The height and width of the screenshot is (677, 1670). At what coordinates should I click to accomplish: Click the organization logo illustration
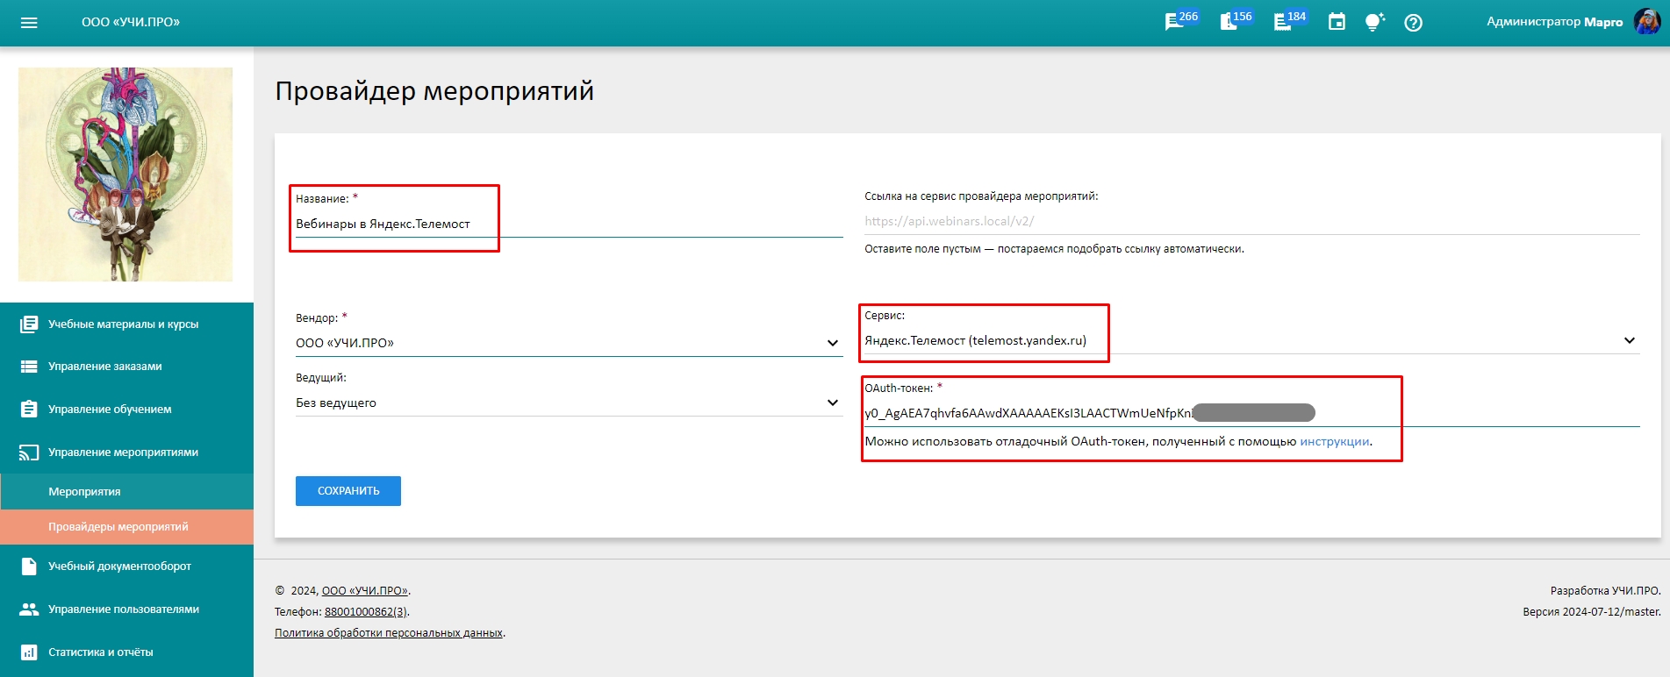pos(125,175)
